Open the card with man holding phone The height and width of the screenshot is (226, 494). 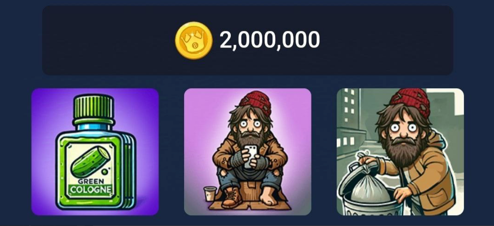[x=248, y=152]
